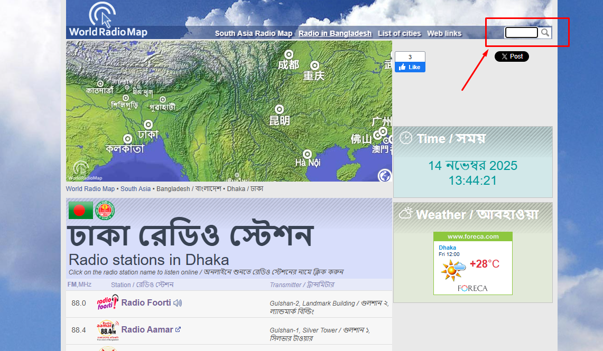
Task: Open the South Asia Radio Map page
Action: coord(253,33)
